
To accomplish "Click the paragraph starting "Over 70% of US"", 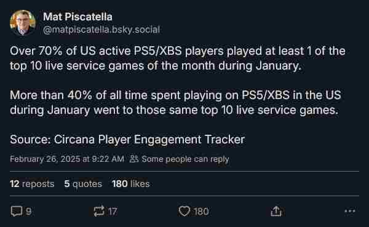I will 178,58.
